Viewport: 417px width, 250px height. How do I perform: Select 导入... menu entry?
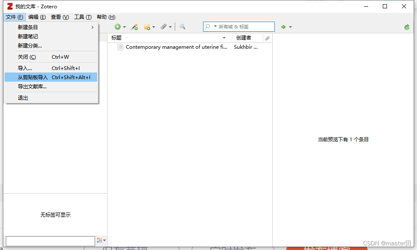click(x=51, y=68)
